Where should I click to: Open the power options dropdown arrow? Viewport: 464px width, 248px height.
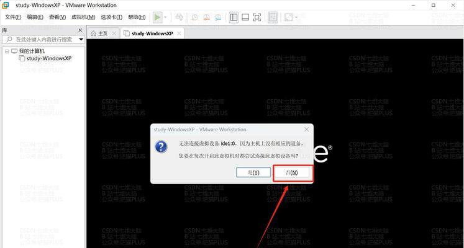165,17
